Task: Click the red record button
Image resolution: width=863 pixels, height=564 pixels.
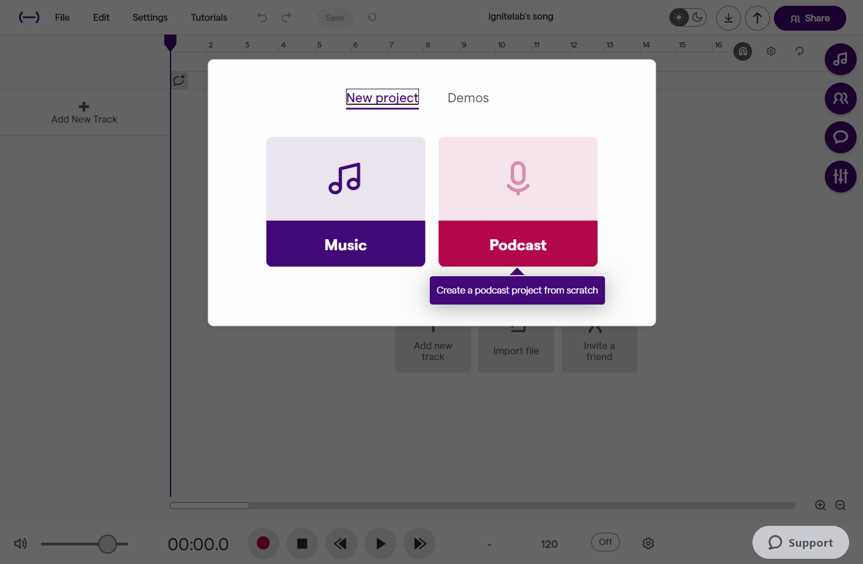Action: point(263,543)
